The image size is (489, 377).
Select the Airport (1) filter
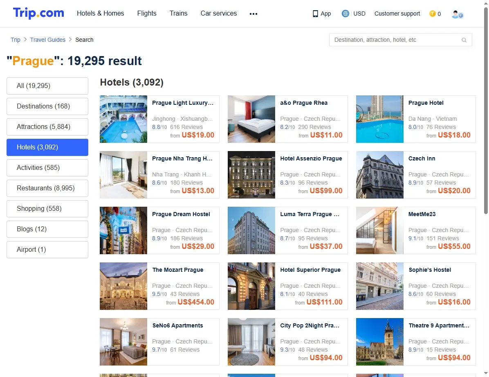coord(47,250)
